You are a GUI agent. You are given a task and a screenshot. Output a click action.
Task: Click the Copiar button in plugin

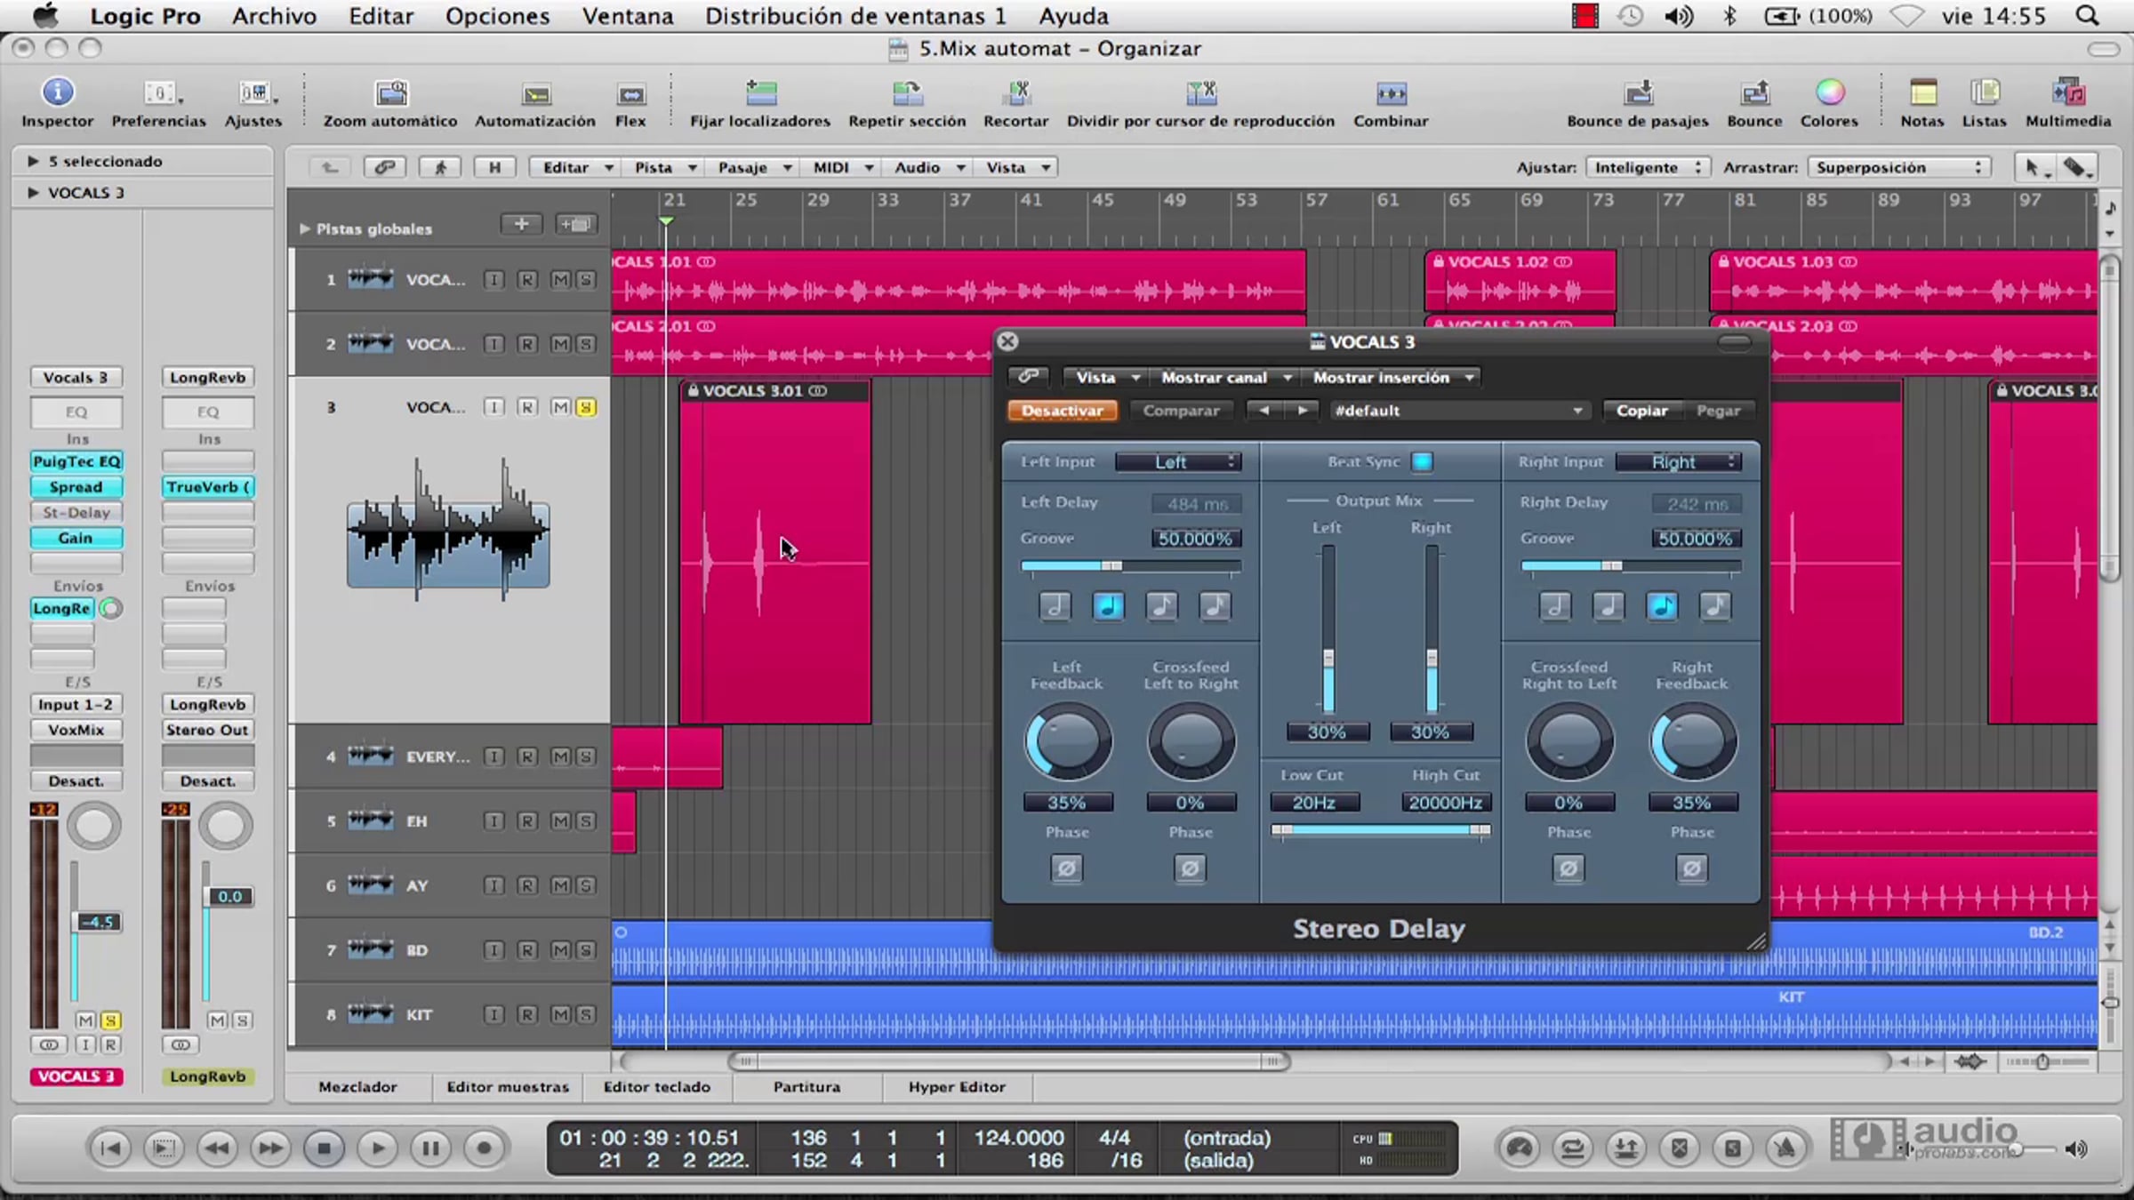pos(1641,411)
